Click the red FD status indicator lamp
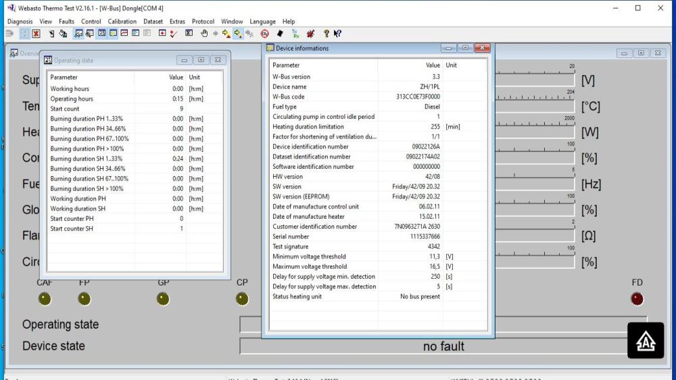Image resolution: width=676 pixels, height=380 pixels. pyautogui.click(x=637, y=298)
